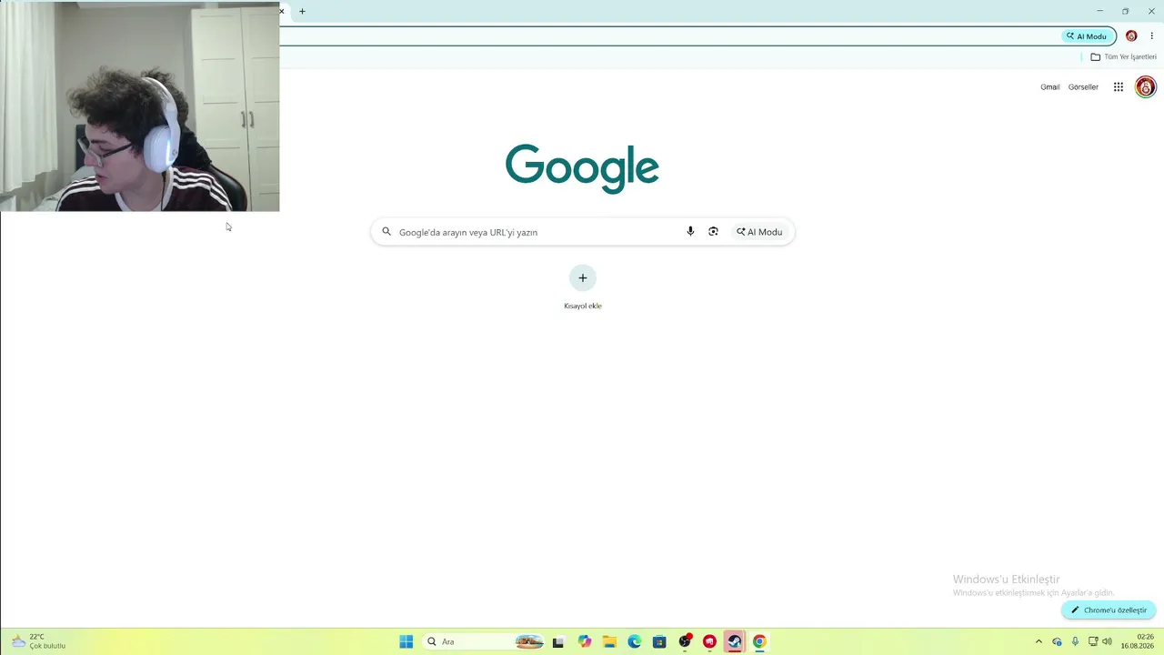Open the weather widget showing 22°C
Viewport: 1164px width, 655px height.
39,641
